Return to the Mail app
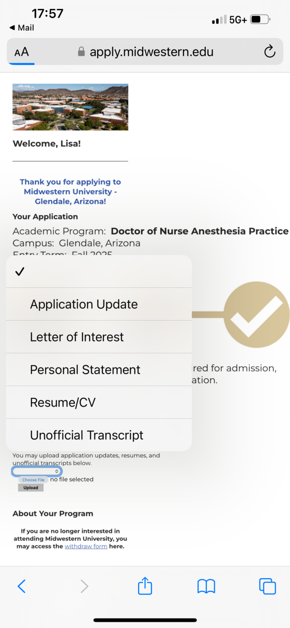The width and height of the screenshot is (290, 628). click(22, 28)
